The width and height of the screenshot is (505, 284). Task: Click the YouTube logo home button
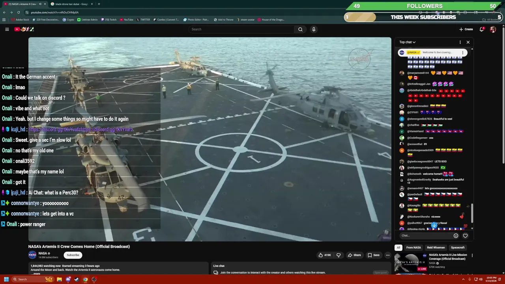pos(24,29)
